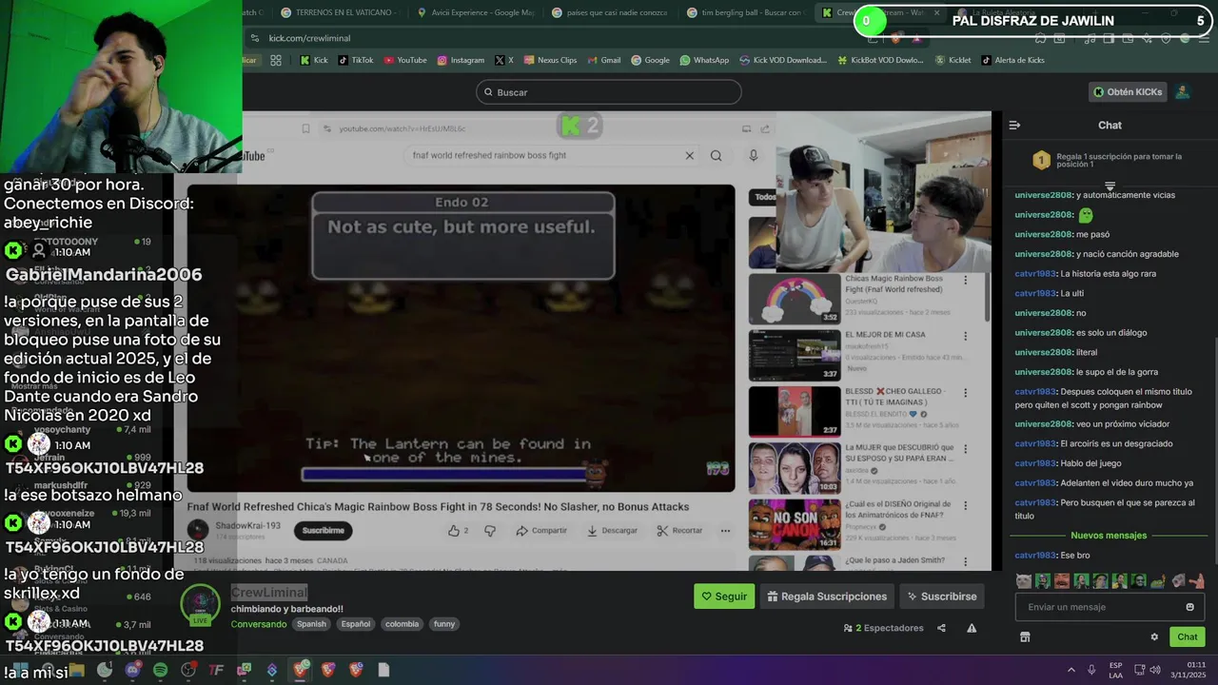
Task: Click the 2 Espectadores viewer count
Action: [884, 628]
